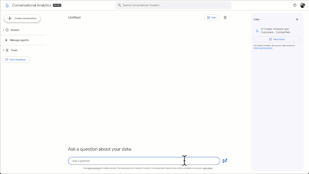Close the Data panel
The height and width of the screenshot is (174, 309).
(x=297, y=19)
